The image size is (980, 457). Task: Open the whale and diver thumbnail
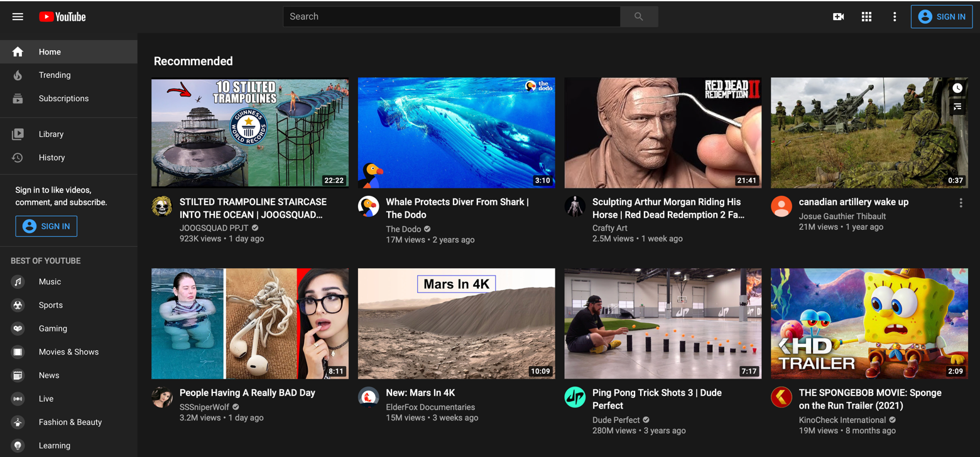coord(457,132)
